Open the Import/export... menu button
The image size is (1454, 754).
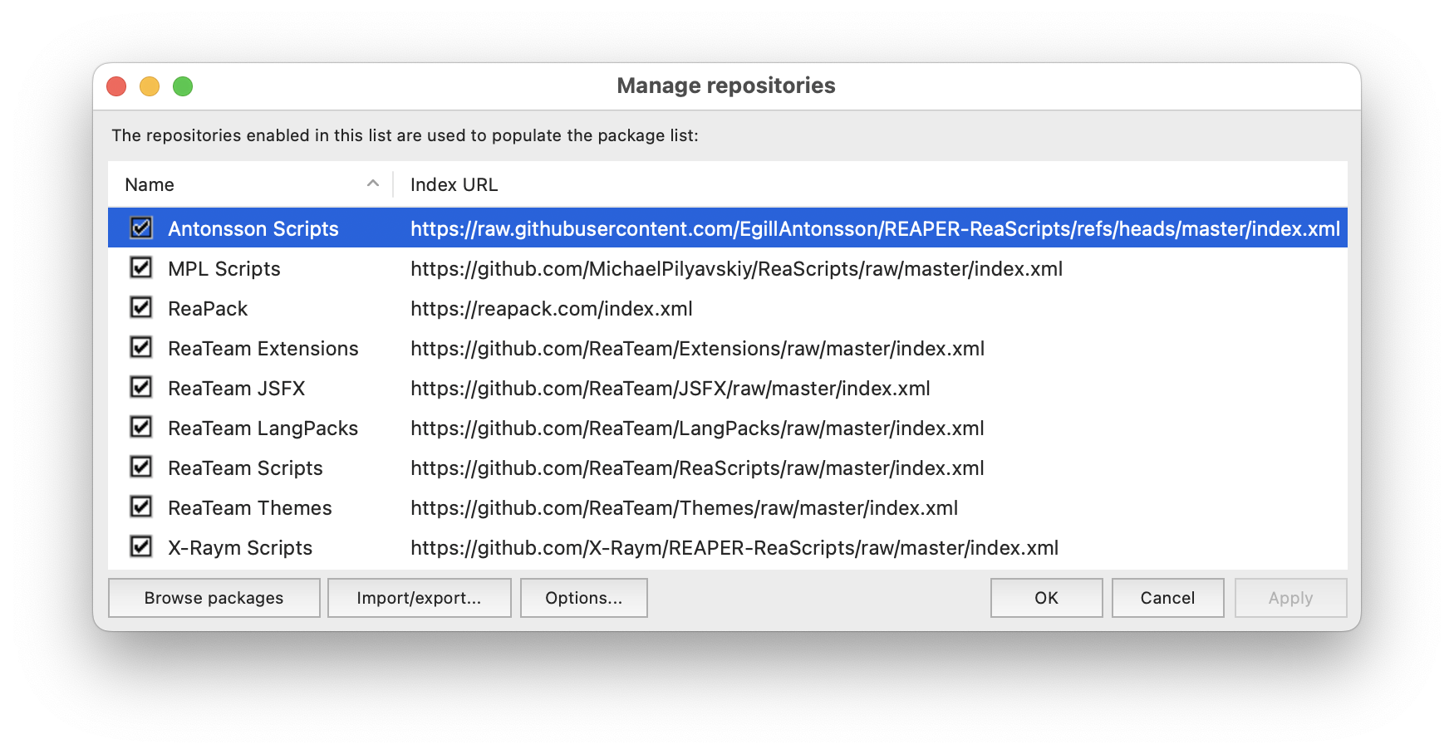tap(419, 598)
